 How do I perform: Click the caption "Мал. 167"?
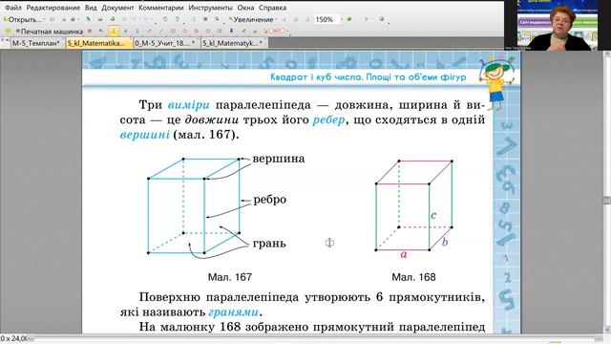pos(230,277)
